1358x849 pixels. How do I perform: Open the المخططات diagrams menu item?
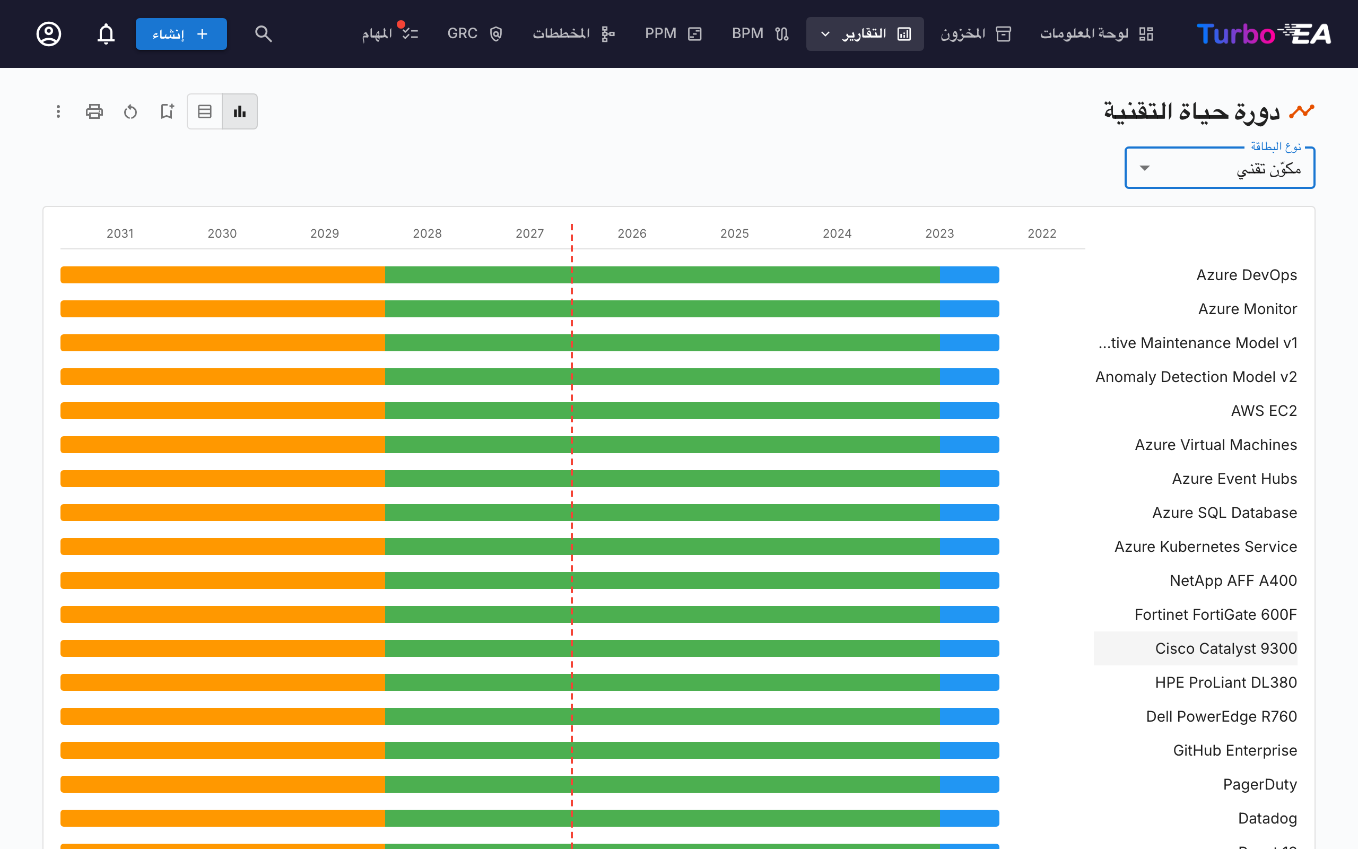point(573,33)
